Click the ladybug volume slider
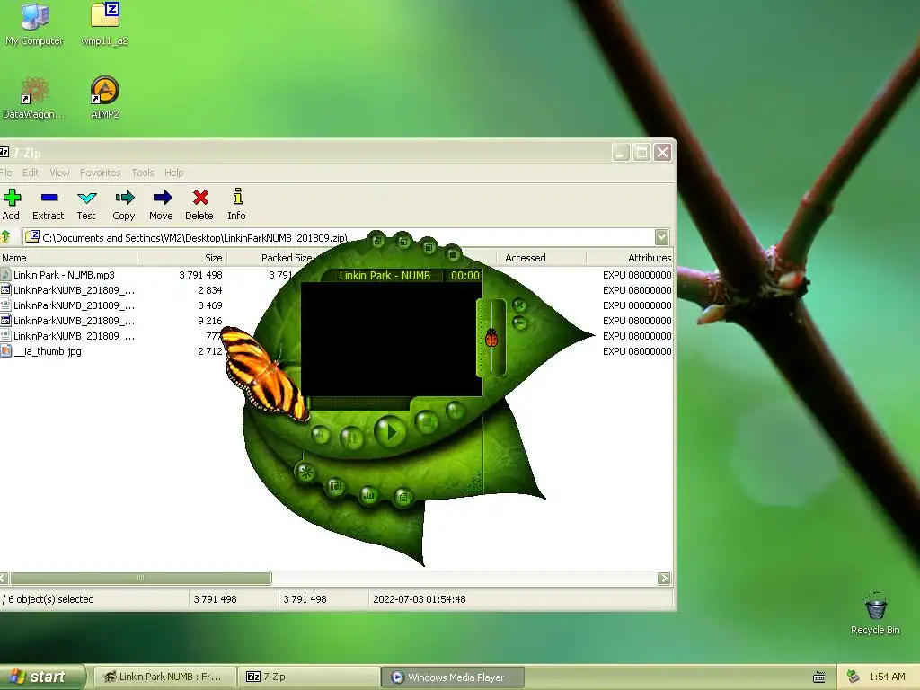The image size is (920, 690). pos(491,338)
